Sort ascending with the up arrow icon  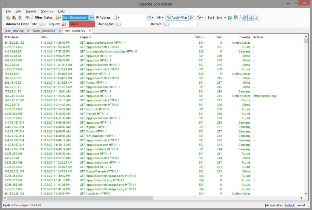tap(229, 17)
